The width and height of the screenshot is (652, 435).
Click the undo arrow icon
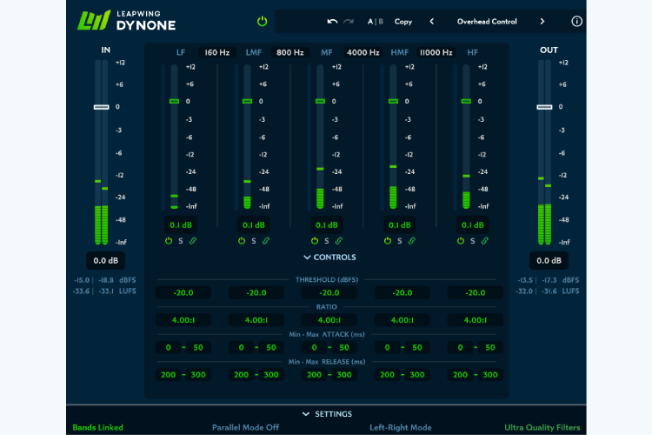[x=332, y=21]
